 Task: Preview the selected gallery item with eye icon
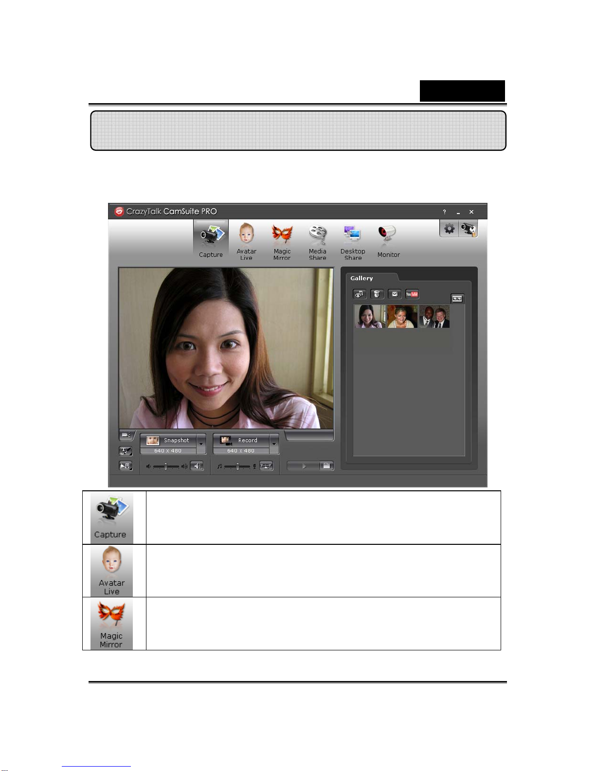pyautogui.click(x=360, y=294)
